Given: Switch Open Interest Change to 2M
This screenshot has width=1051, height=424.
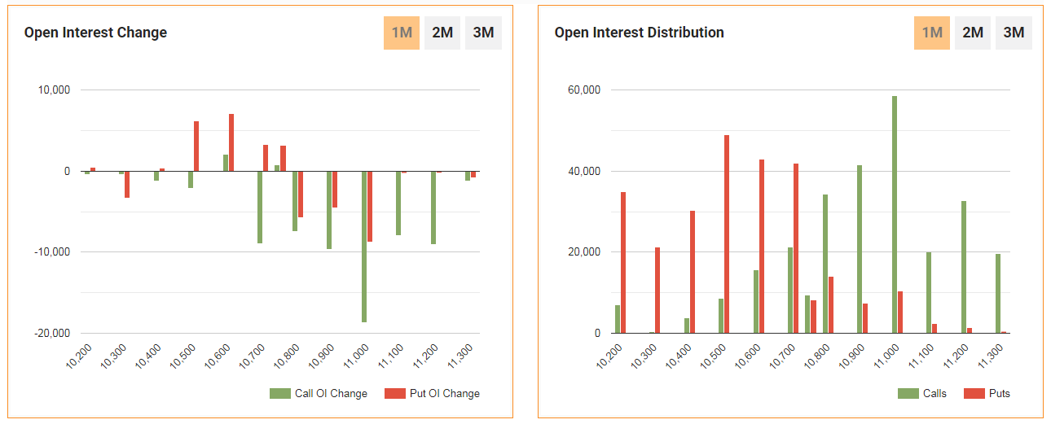Looking at the screenshot, I should coord(442,33).
